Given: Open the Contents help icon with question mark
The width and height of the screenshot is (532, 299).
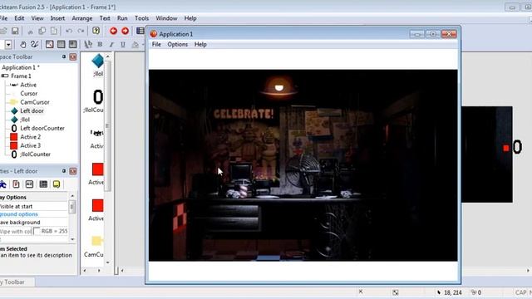Looking at the screenshot, I should (x=96, y=31).
